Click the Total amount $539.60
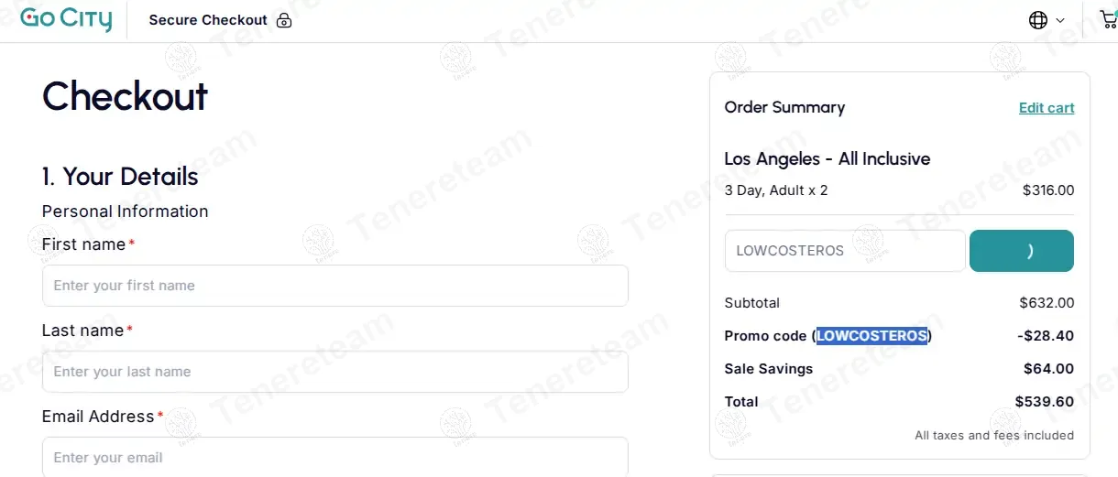The image size is (1118, 477). point(1044,402)
